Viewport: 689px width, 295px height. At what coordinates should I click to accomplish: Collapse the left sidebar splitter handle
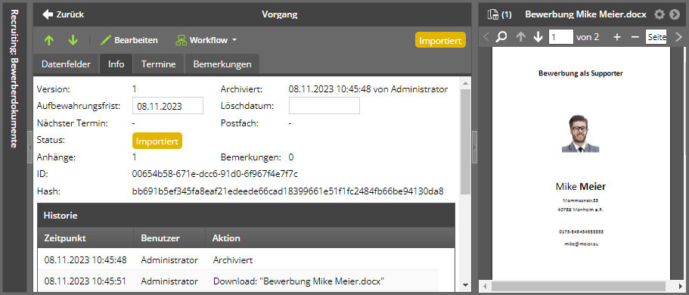29,147
